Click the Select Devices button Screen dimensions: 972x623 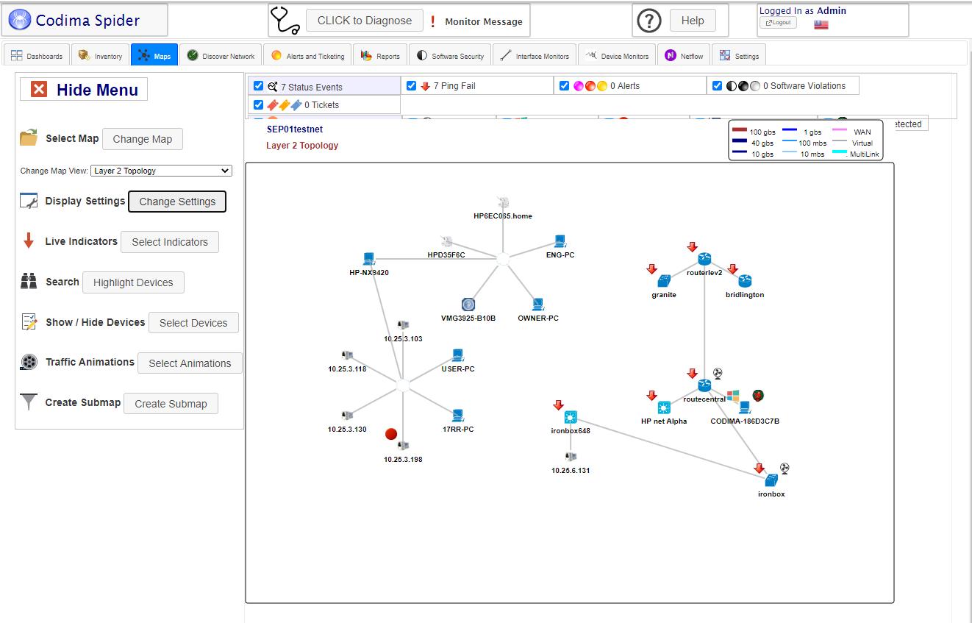(193, 323)
